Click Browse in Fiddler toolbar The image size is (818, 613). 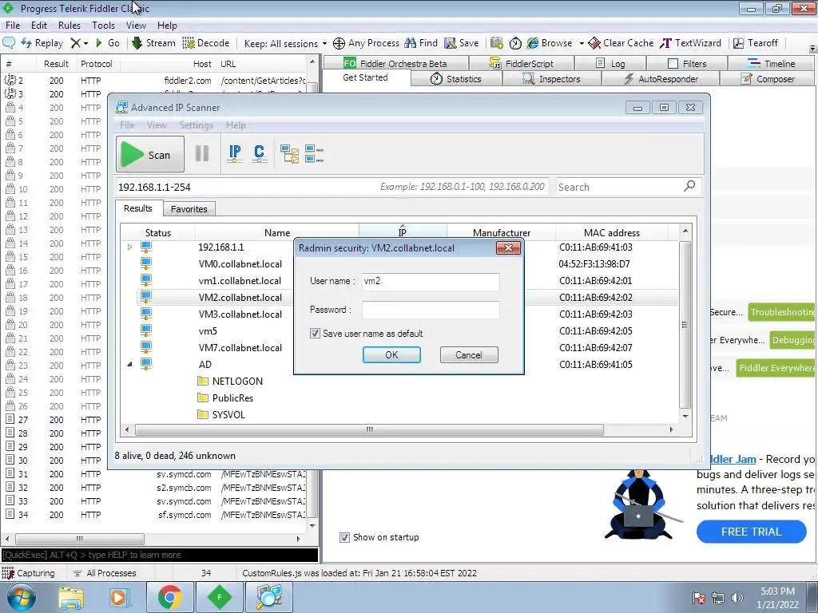point(550,43)
